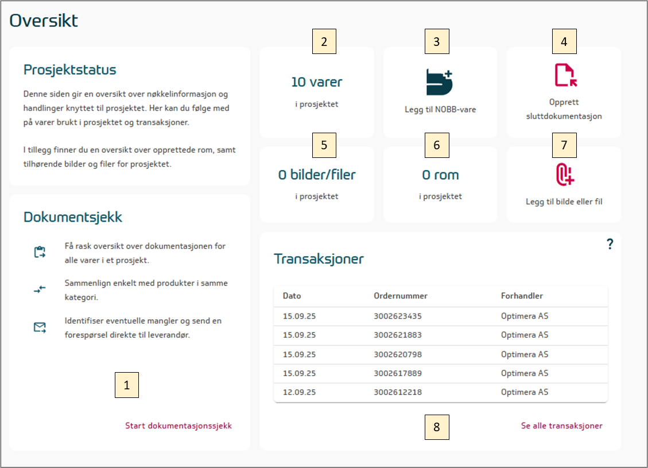Open the order 3002620798 row
Screen dimensions: 648x468
pyautogui.click(x=397, y=354)
